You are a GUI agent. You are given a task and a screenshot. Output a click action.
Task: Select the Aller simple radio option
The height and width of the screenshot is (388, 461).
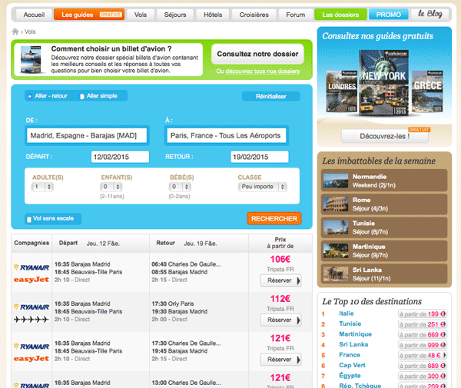pyautogui.click(x=82, y=96)
